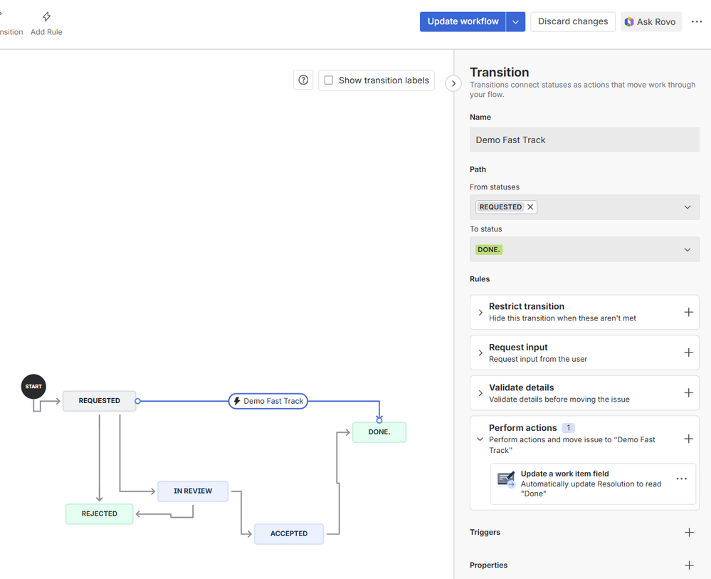Open the help icon beside transition labels

click(302, 80)
